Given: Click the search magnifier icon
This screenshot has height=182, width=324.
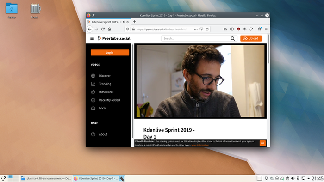Looking at the screenshot, I should (x=233, y=38).
